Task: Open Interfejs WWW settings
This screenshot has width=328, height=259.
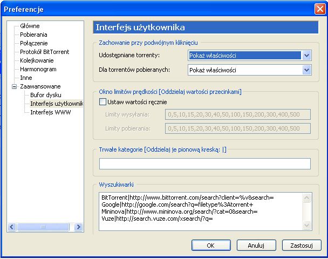Action: 50,112
